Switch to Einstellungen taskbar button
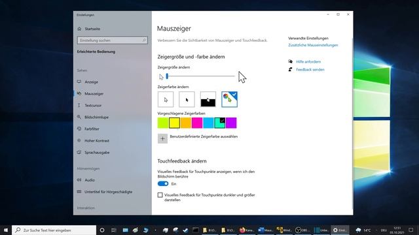419x235 pixels. [340, 230]
